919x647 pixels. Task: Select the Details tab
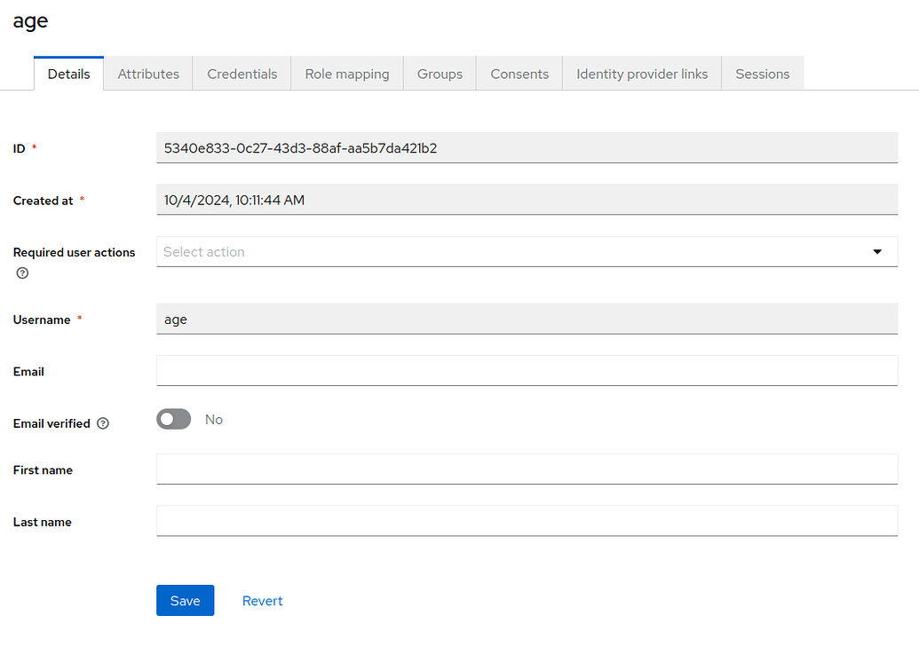pos(68,74)
